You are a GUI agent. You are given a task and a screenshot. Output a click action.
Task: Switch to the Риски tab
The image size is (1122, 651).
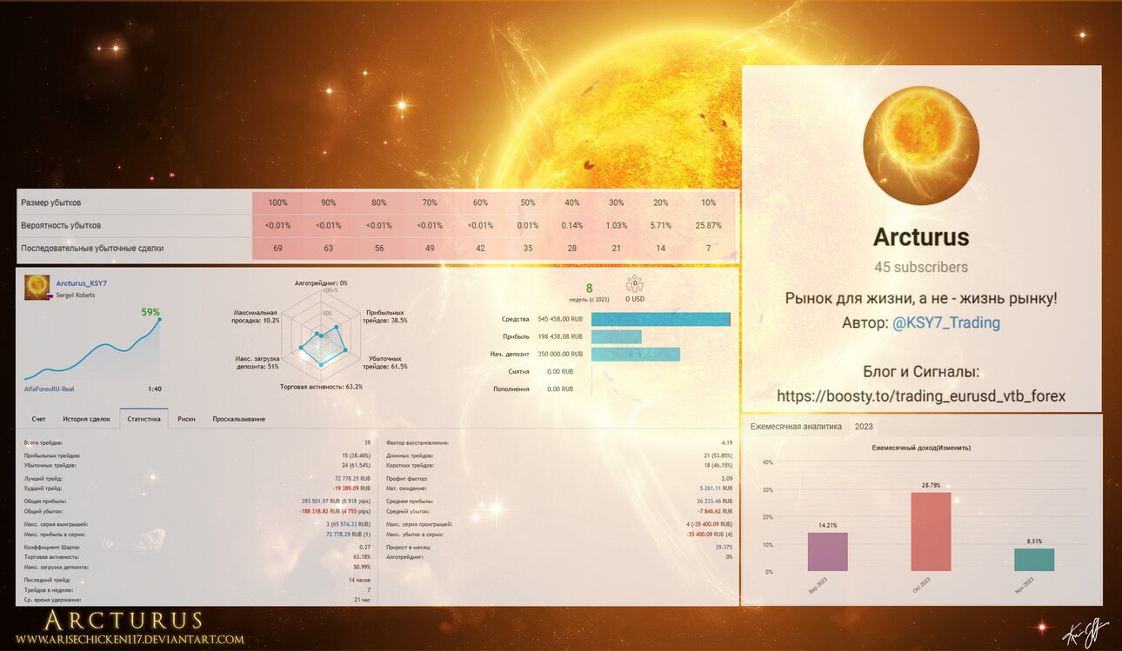coord(186,419)
